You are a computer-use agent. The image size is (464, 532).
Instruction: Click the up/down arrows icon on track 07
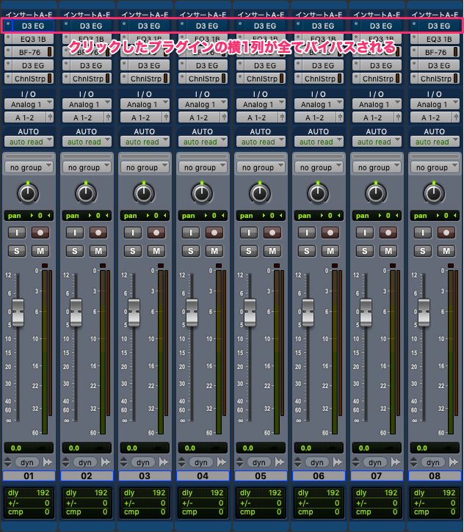(356, 462)
